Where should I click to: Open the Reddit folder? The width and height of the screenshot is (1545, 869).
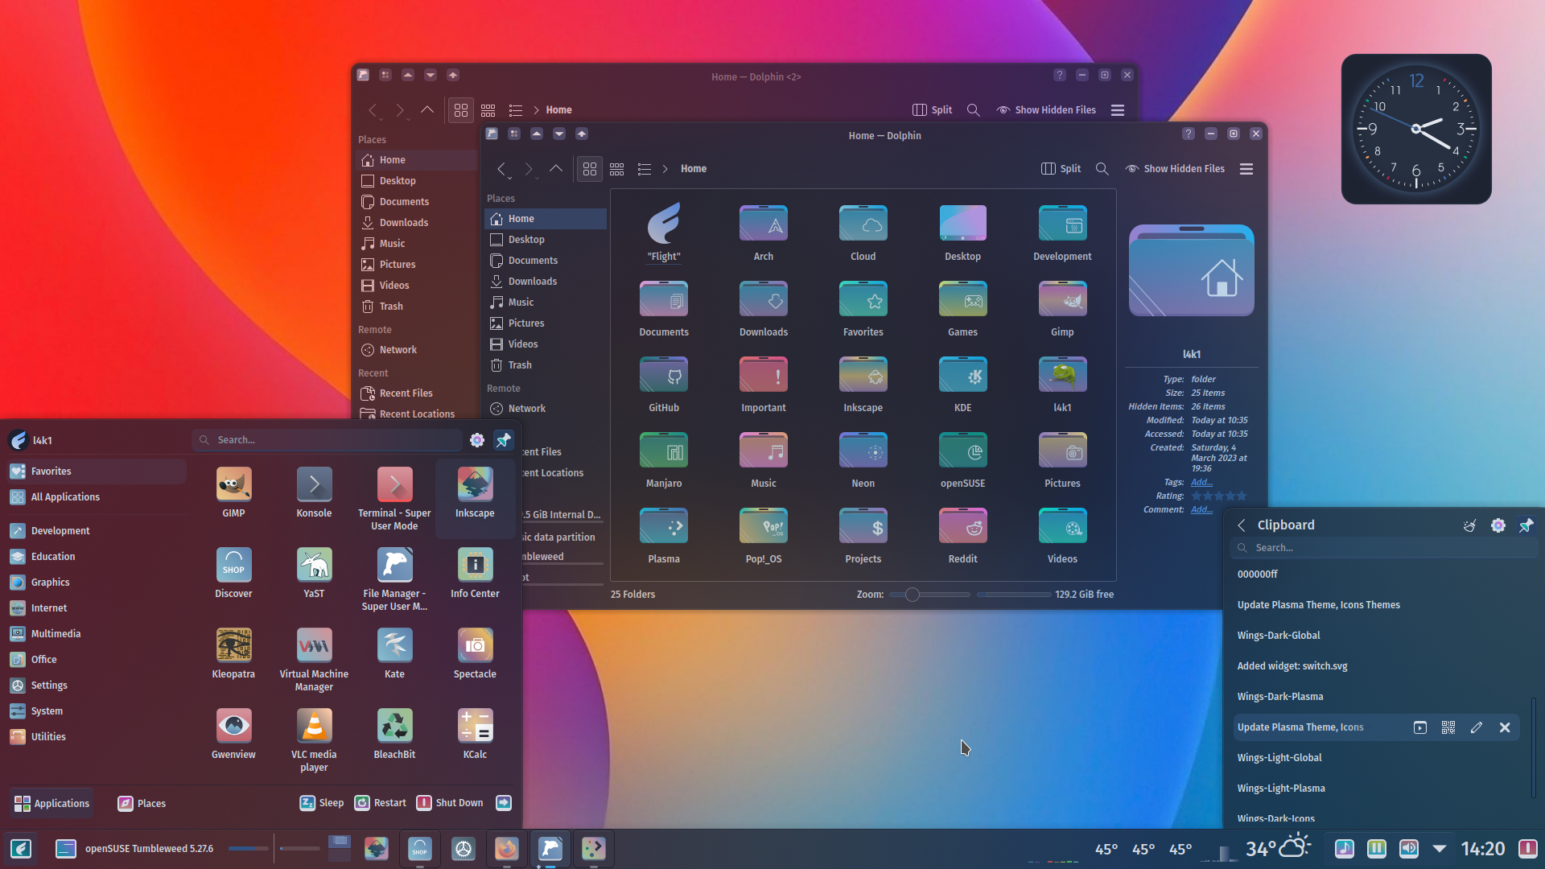coord(962,536)
